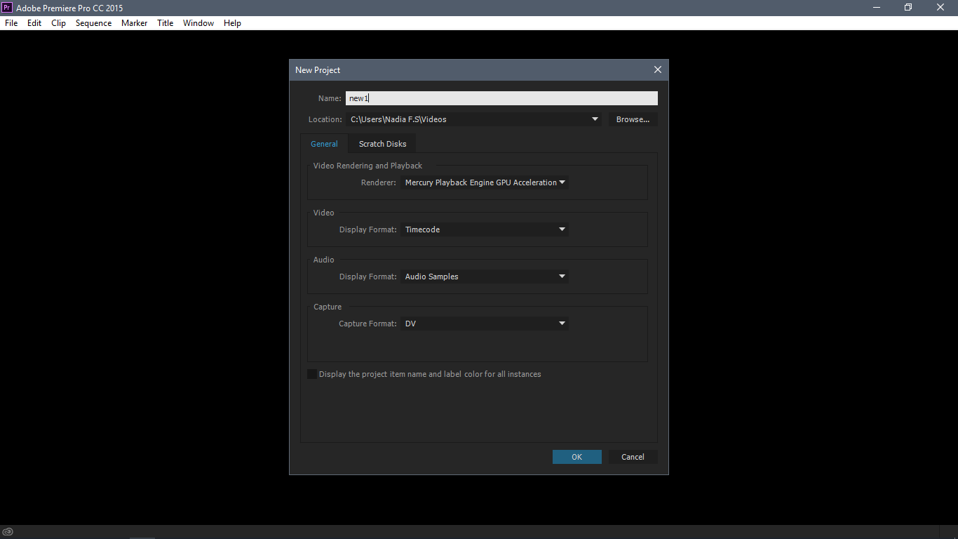This screenshot has height=539, width=958.
Task: Click the Browse button
Action: pos(633,119)
